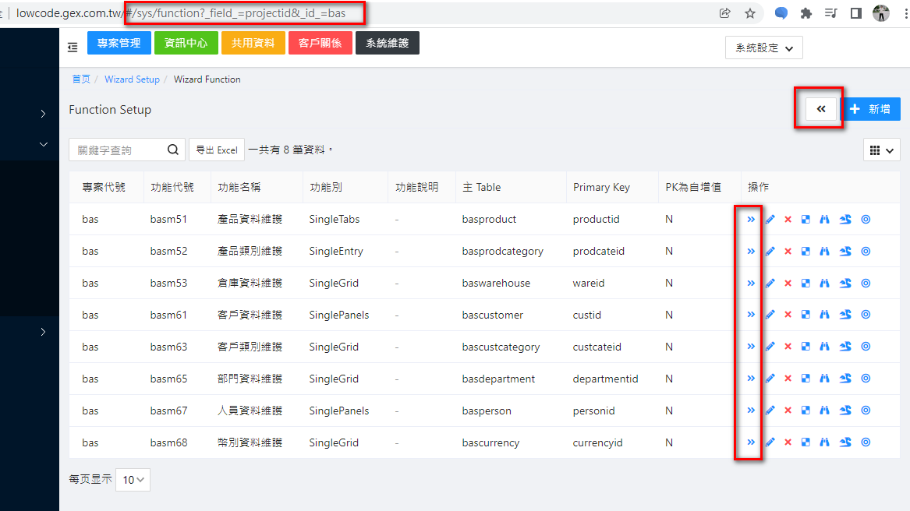Go back using the double left arrow button
This screenshot has height=511, width=910.
pos(821,109)
